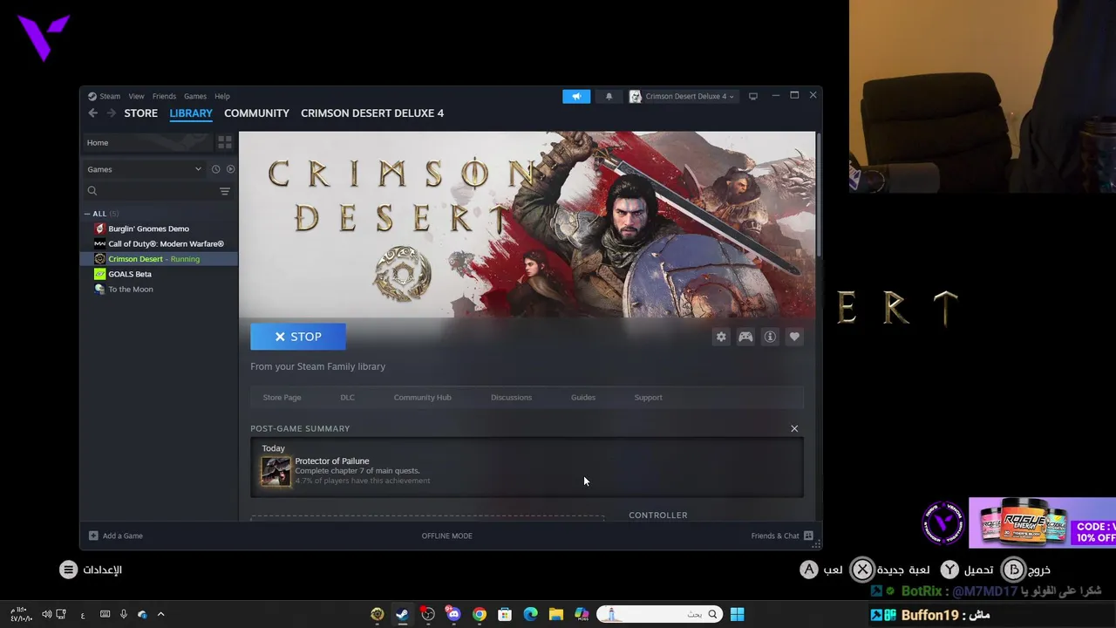
Task: Open Friends & Chat panel
Action: (x=782, y=536)
